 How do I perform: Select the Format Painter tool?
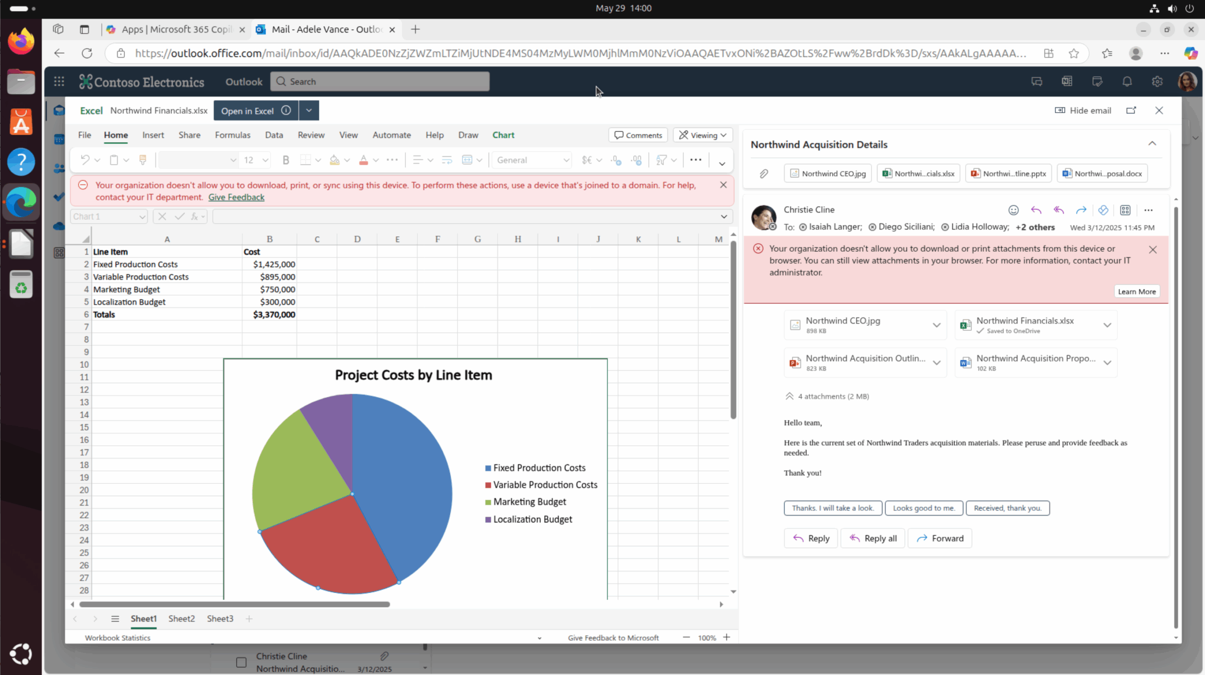(143, 160)
